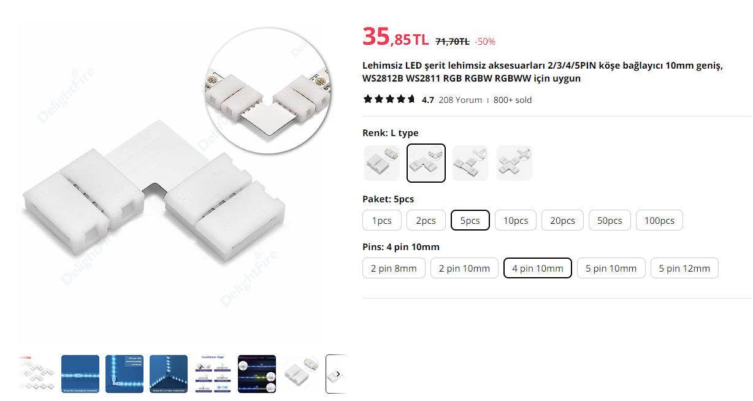Open the dark RGB strip diagram thumbnail
The width and height of the screenshot is (753, 401).
point(257,374)
